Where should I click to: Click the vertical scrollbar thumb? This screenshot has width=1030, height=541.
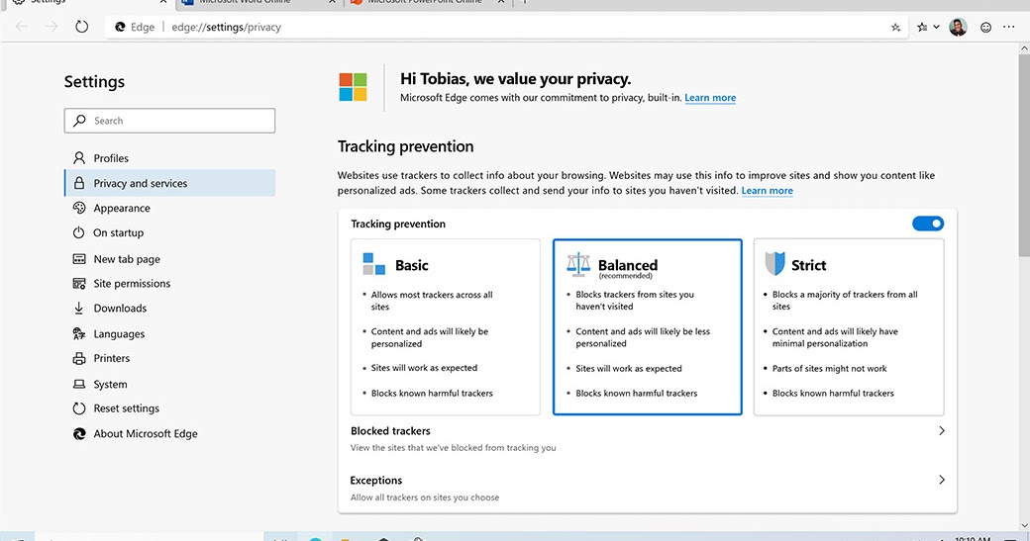pos(1024,156)
